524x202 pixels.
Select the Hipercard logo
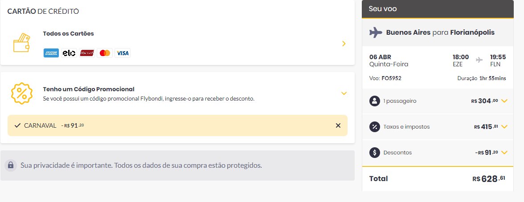87,53
